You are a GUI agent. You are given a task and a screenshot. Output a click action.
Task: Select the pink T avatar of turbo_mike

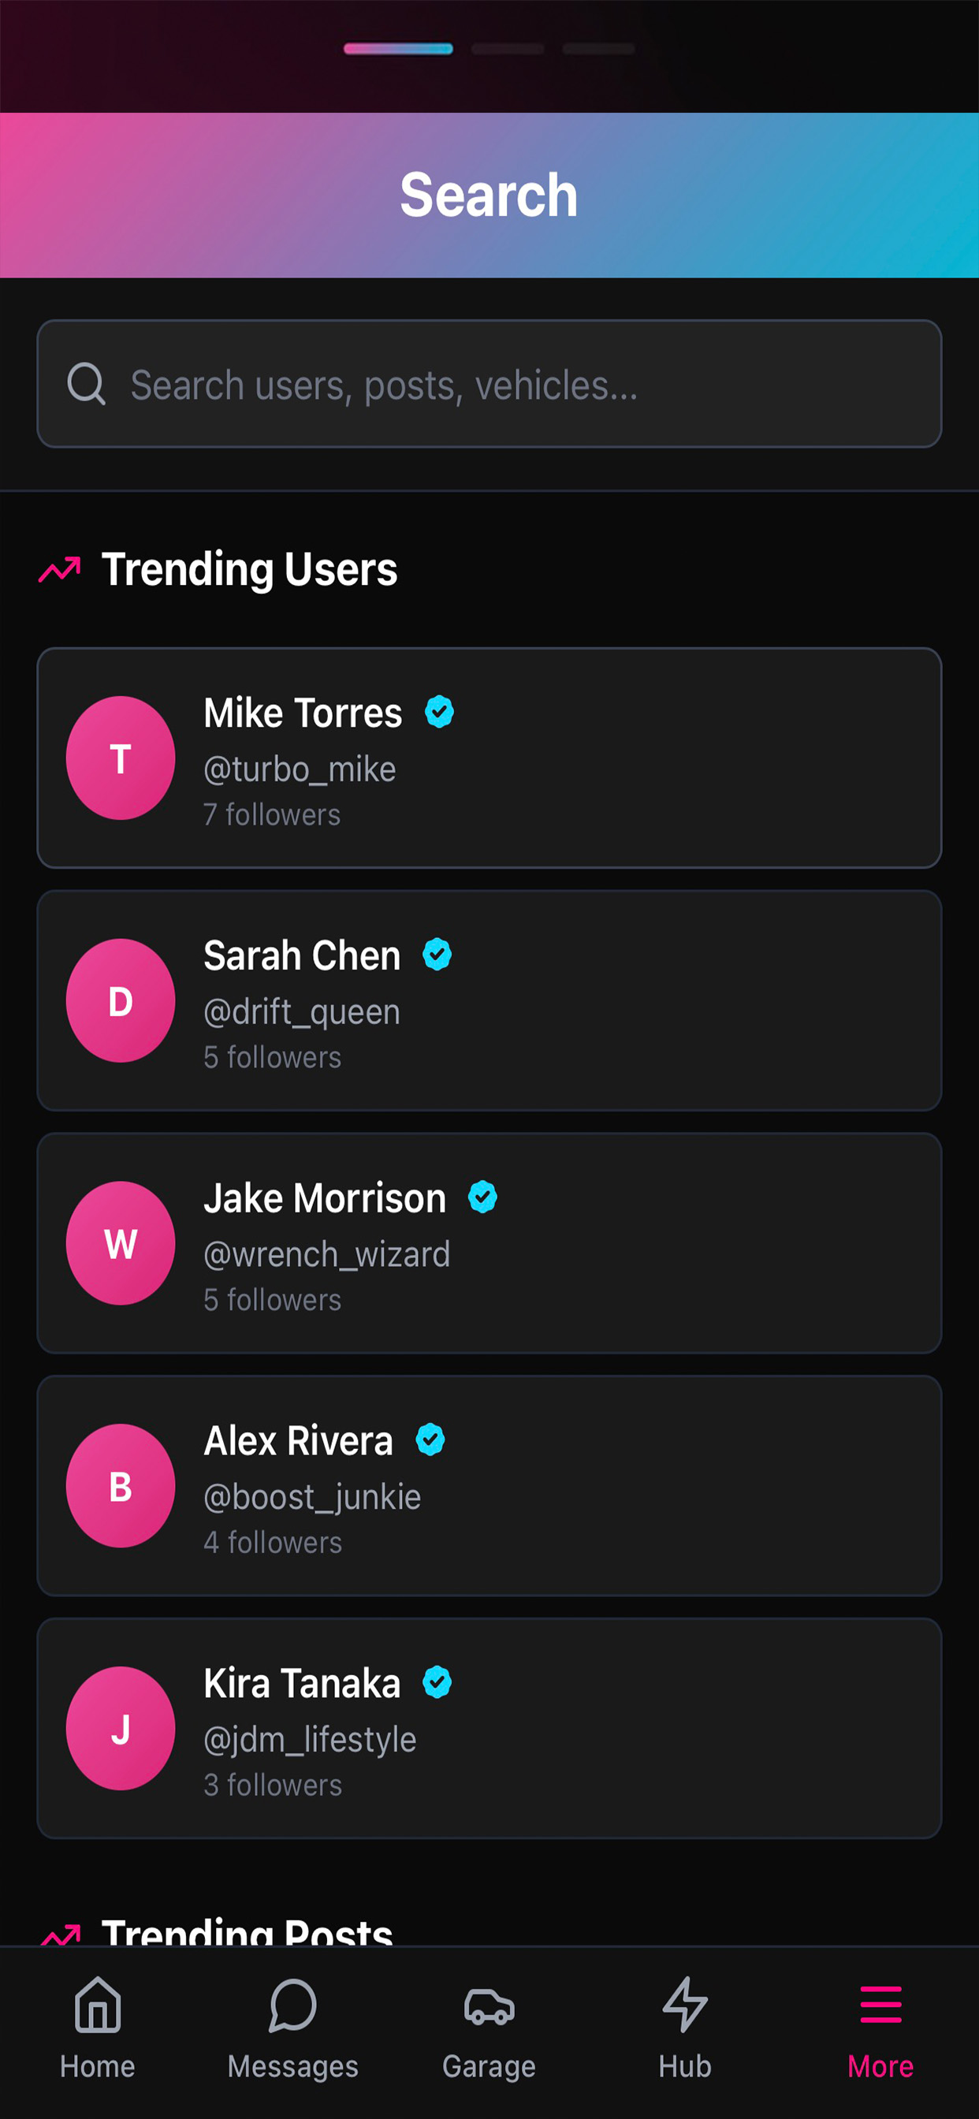coord(120,758)
